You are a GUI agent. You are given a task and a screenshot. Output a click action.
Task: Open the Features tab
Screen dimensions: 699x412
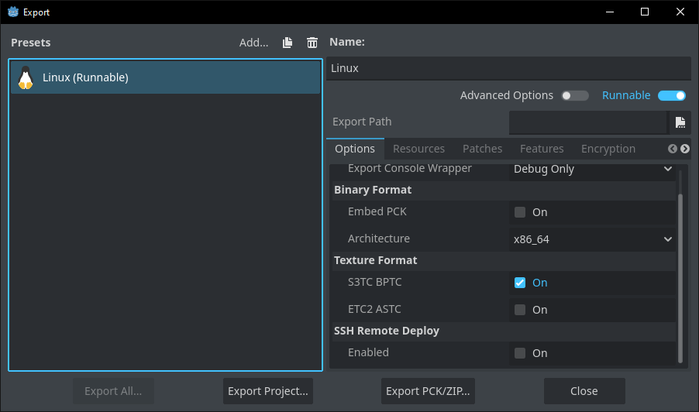pyautogui.click(x=542, y=149)
